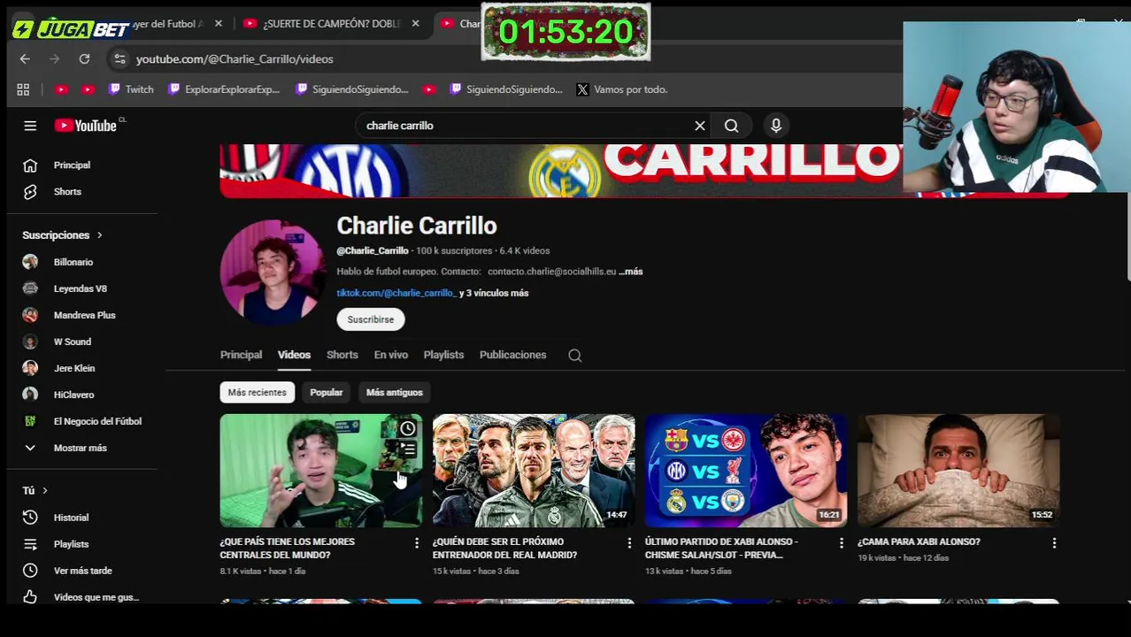
Task: Show the '3 vínculos más' links
Action: point(494,293)
